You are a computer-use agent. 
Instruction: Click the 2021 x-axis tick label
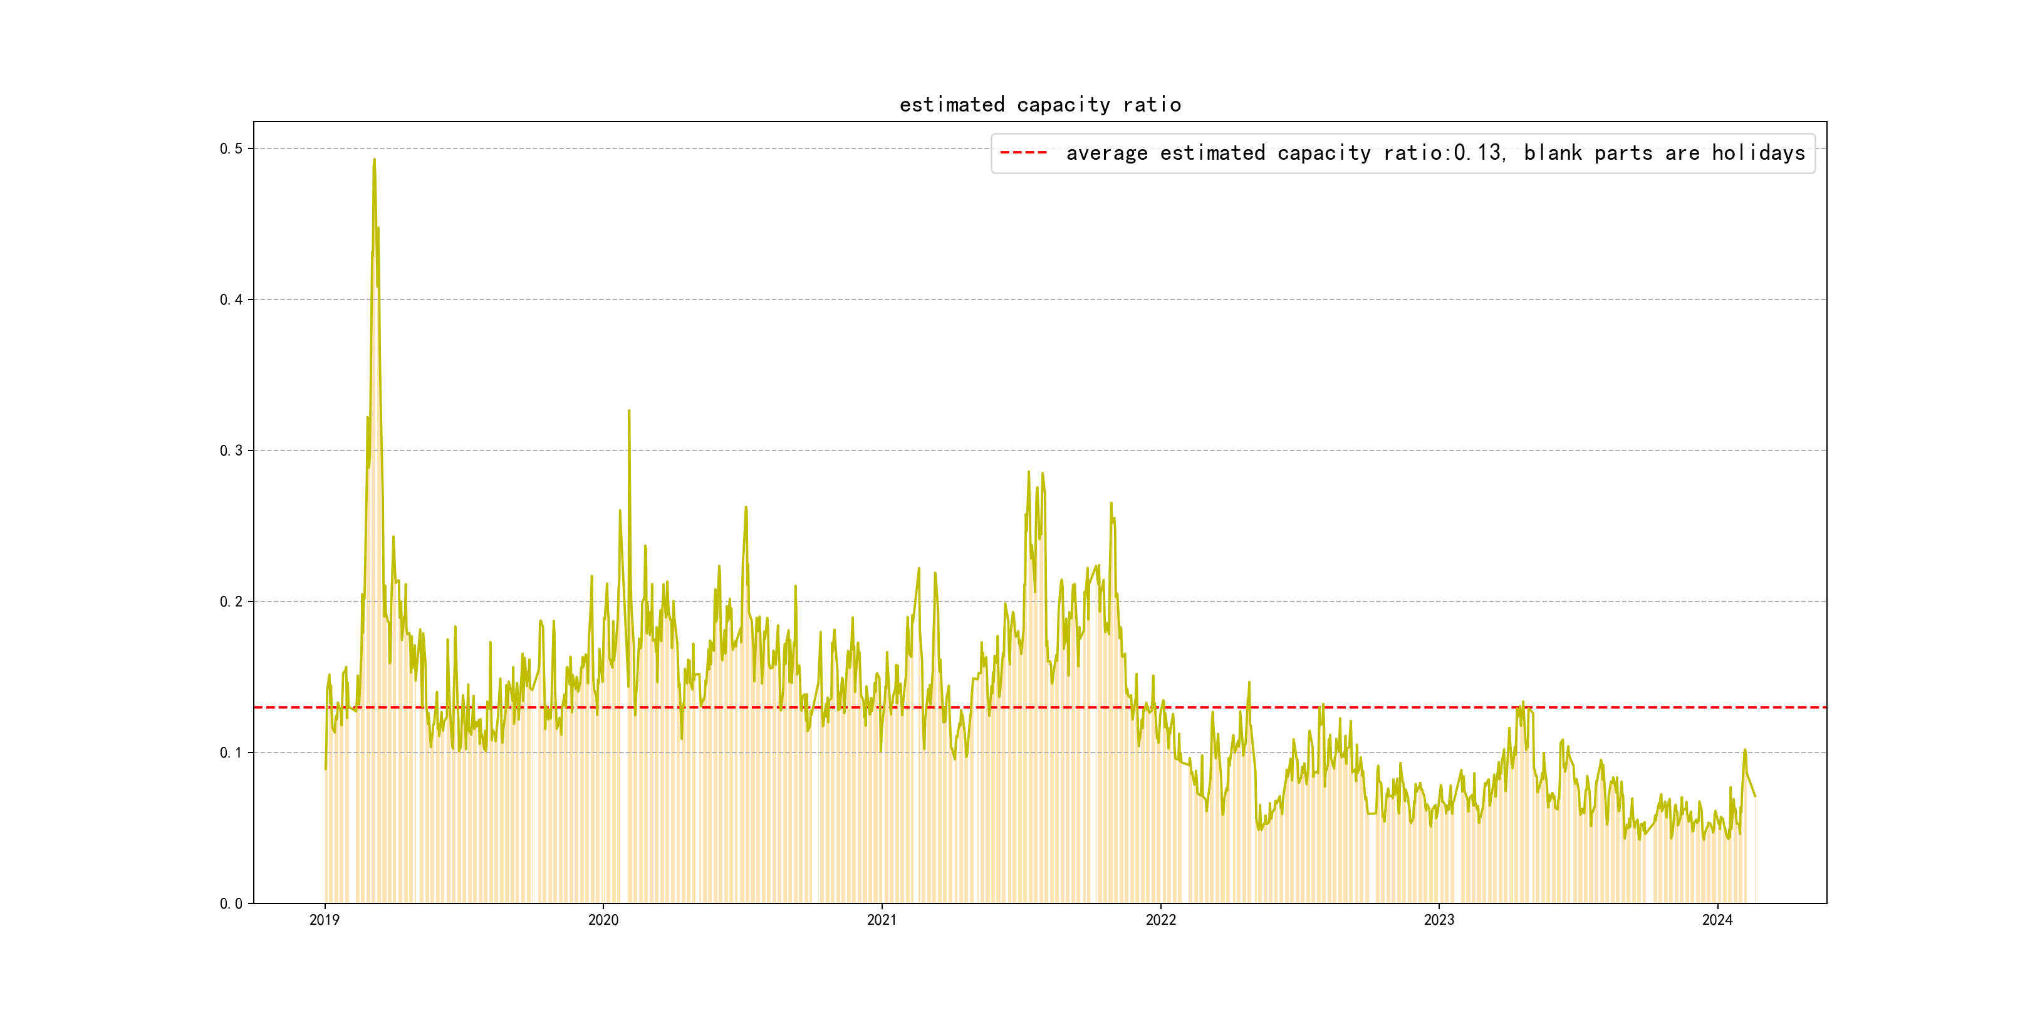click(882, 920)
